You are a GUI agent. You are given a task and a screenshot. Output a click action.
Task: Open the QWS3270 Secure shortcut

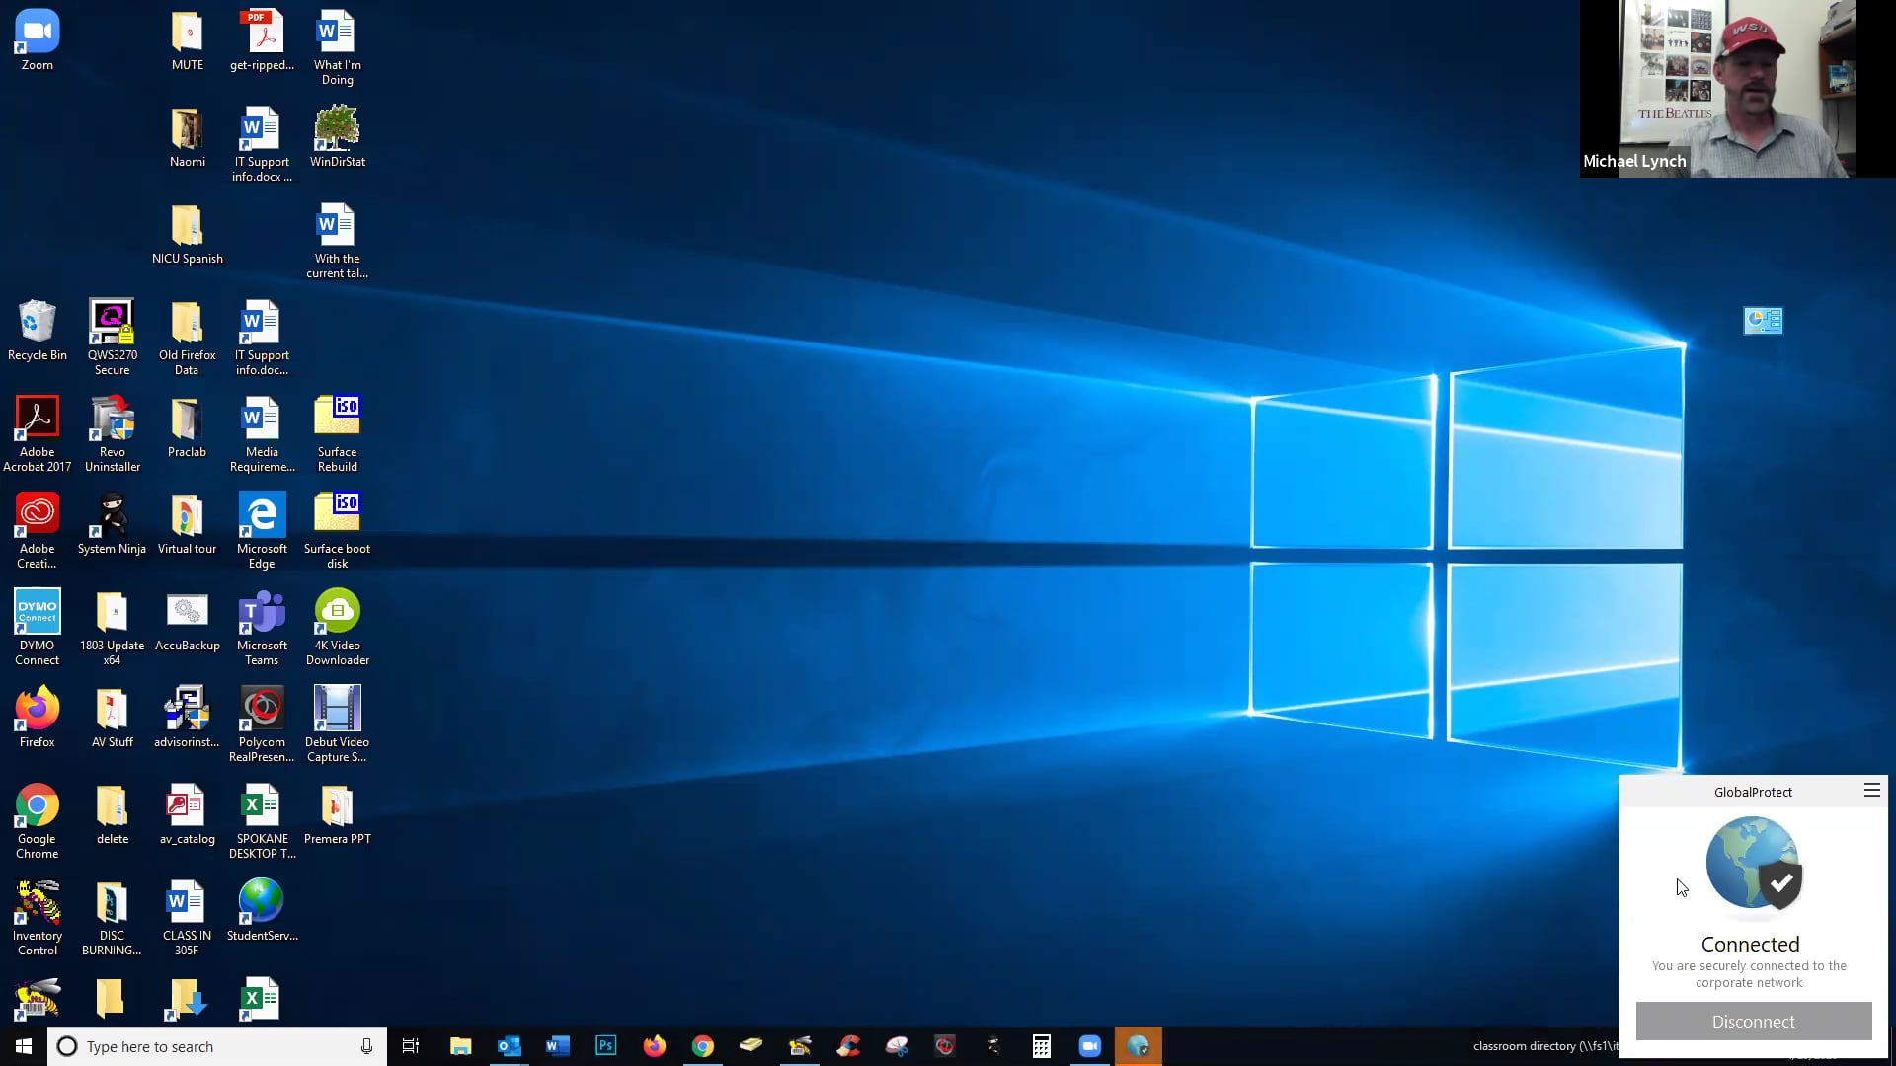click(113, 338)
